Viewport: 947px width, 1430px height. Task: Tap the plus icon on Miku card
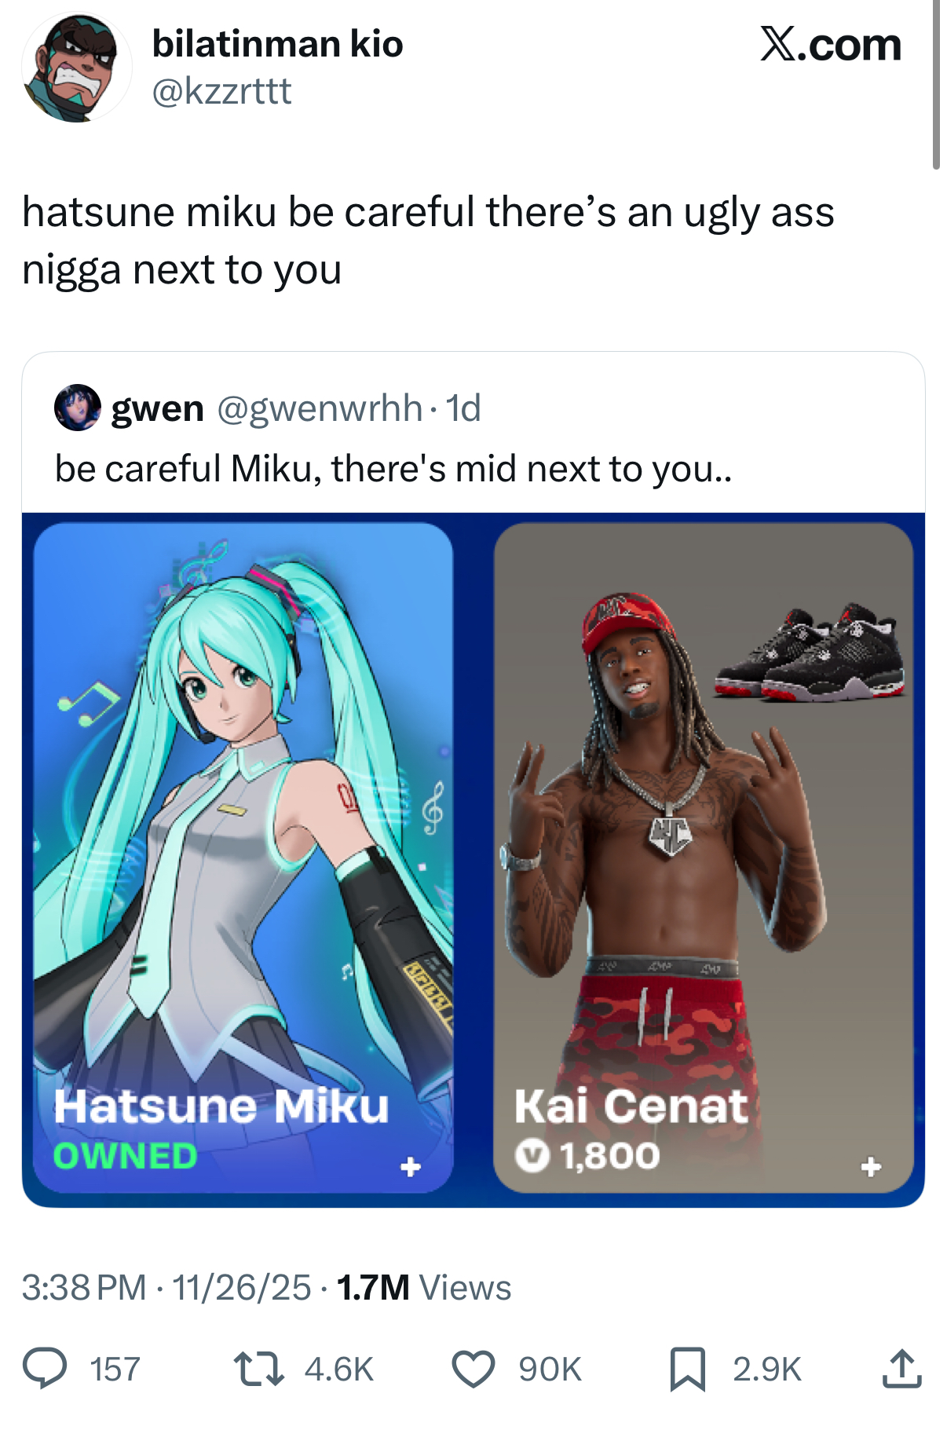[x=410, y=1166]
